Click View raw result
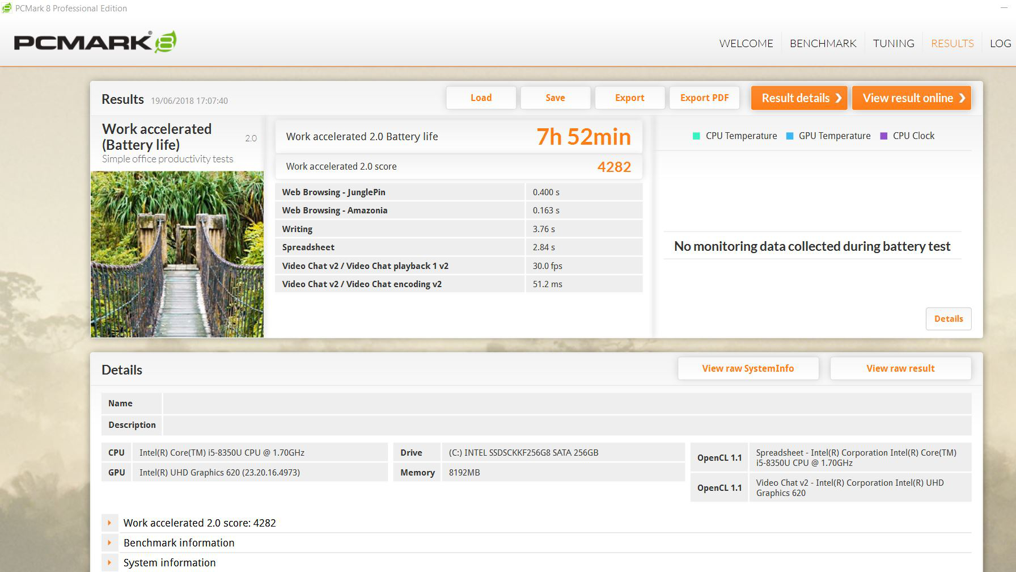 (x=900, y=368)
